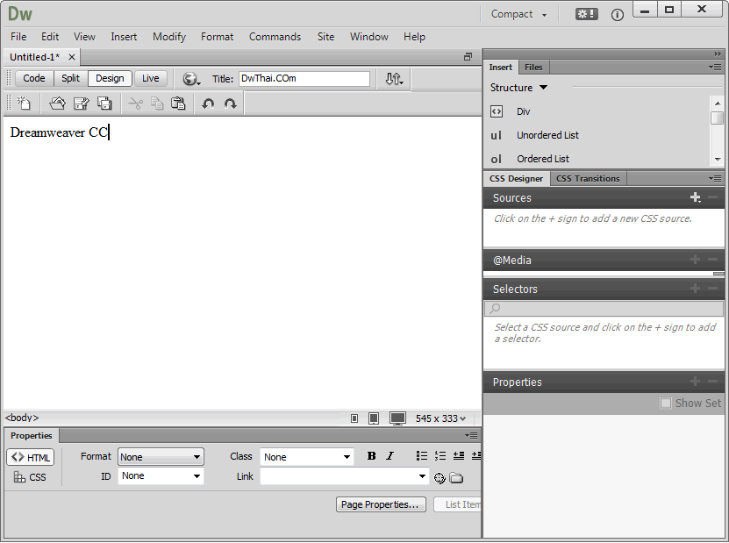The height and width of the screenshot is (543, 729).
Task: Select HTML mode in Properties panel
Action: pyautogui.click(x=31, y=457)
